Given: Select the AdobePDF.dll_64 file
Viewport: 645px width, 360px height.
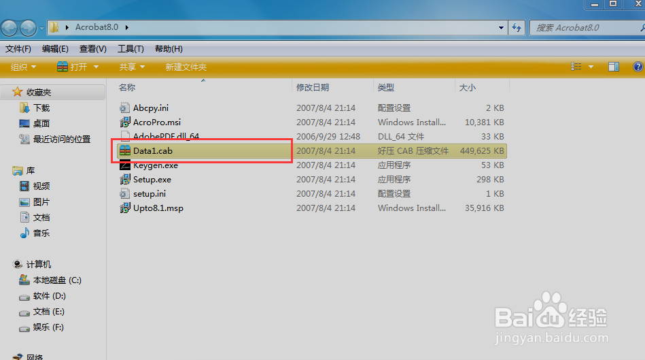Looking at the screenshot, I should (x=167, y=136).
